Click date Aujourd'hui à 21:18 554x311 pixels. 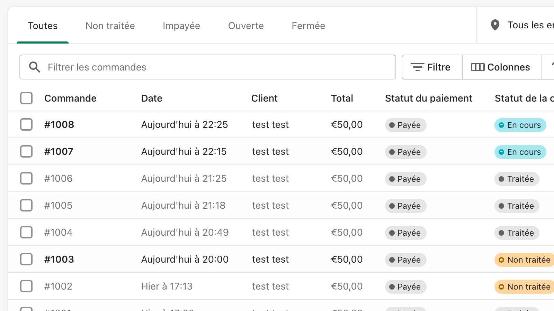(x=183, y=205)
